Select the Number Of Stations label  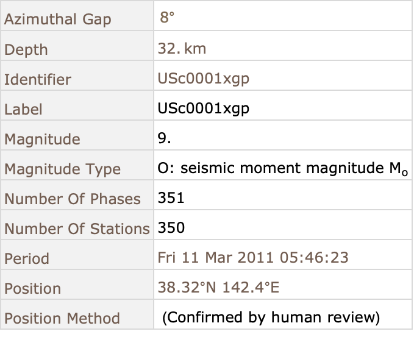(77, 229)
